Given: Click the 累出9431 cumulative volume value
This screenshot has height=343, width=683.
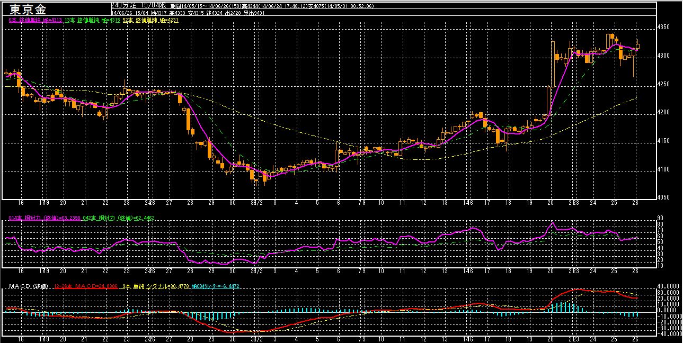Looking at the screenshot, I should click(x=254, y=13).
